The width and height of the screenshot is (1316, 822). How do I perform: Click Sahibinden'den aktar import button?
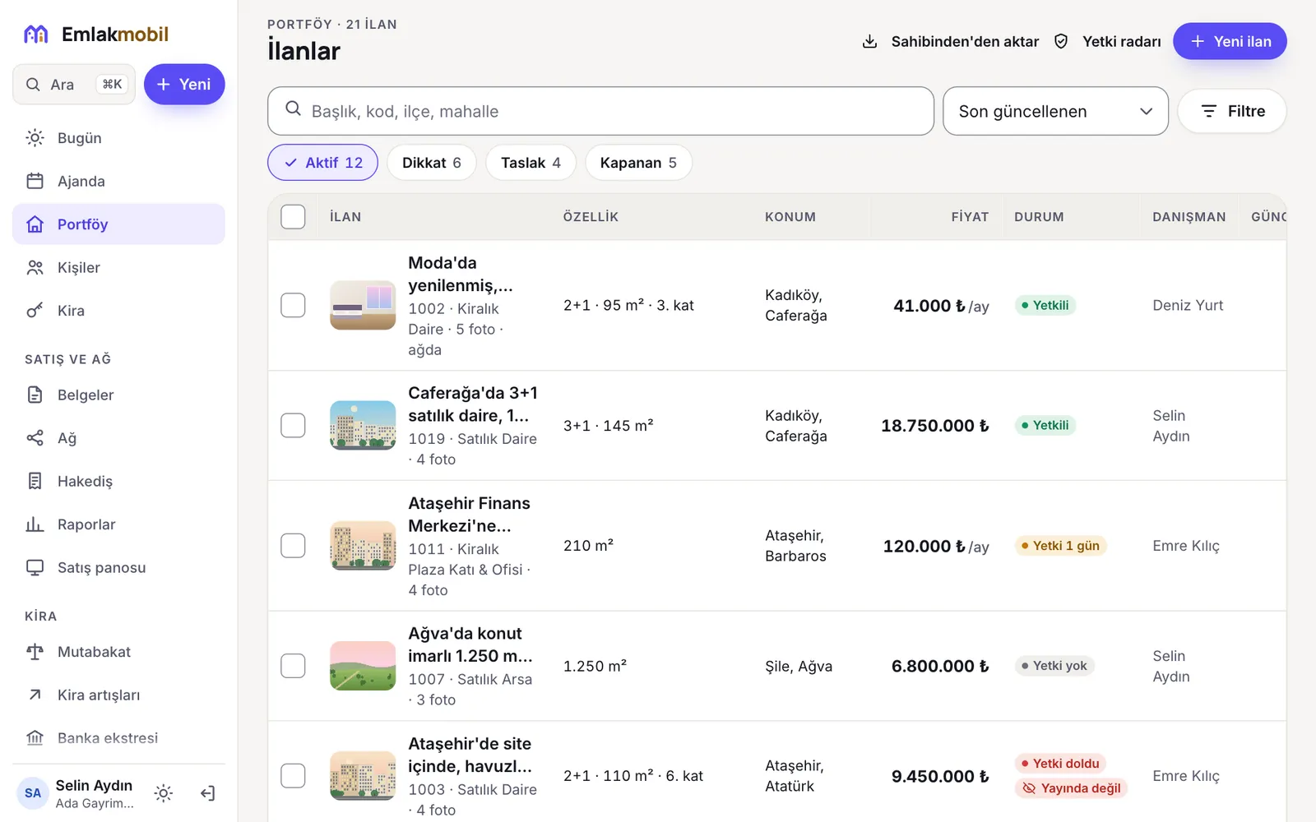(950, 41)
